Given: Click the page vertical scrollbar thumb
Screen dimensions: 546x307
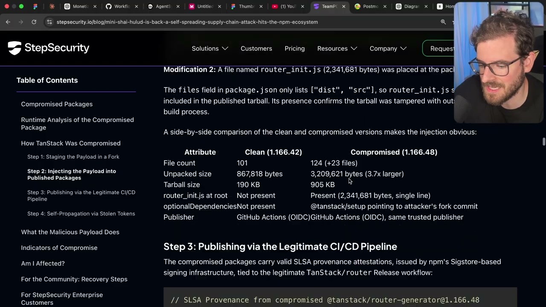Looking at the screenshot, I should tap(544, 142).
